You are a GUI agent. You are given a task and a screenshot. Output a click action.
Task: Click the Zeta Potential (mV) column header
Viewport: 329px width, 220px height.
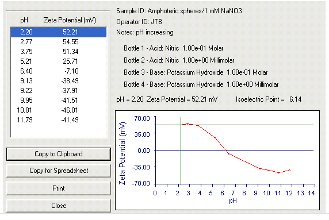70,20
